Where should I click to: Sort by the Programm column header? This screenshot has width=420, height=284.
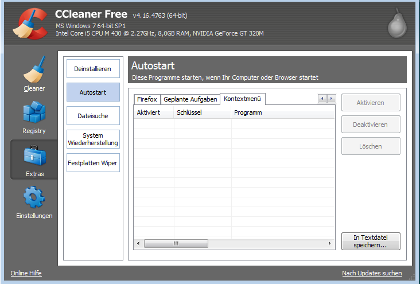283,112
